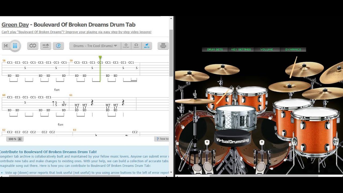The image size is (343, 193).
Task: Pause the tab playback
Action: pos(15,46)
